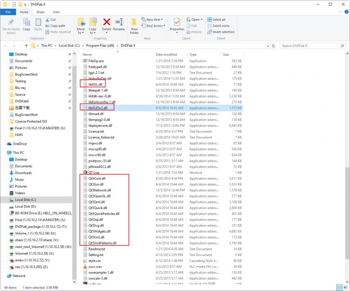Go up one folder level arrow
Image resolution: width=350 pixels, height=291 pixels.
click(x=27, y=46)
